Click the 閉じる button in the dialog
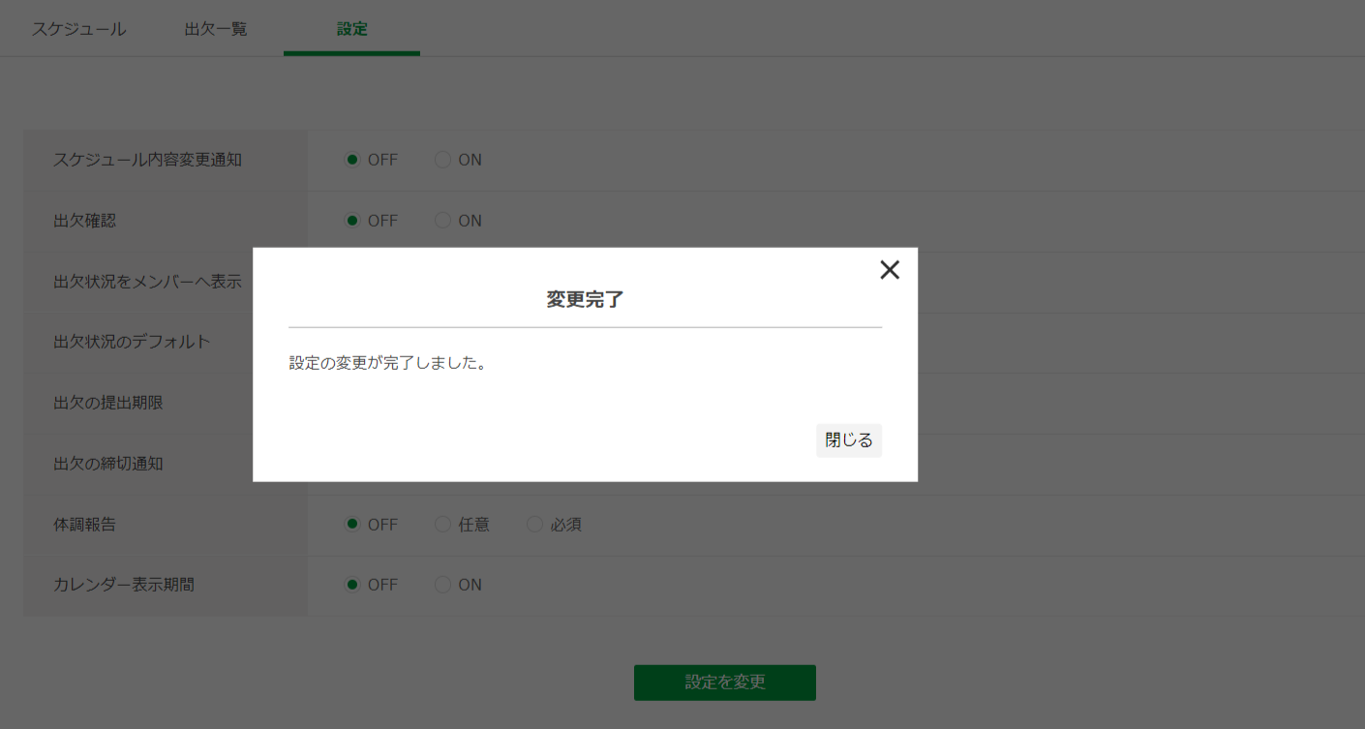 [849, 440]
